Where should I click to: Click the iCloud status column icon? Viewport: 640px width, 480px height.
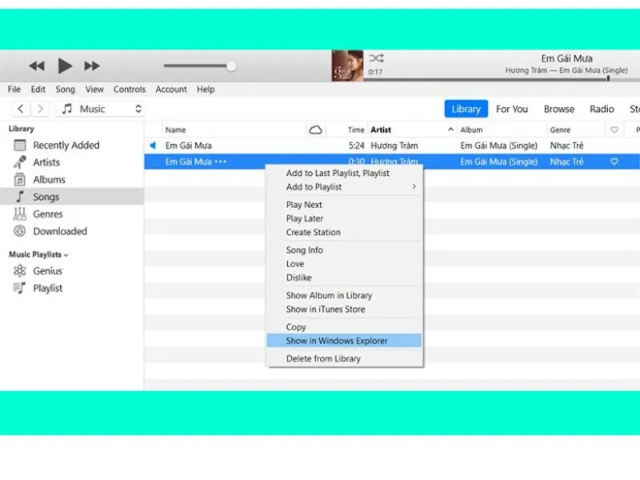tap(315, 130)
